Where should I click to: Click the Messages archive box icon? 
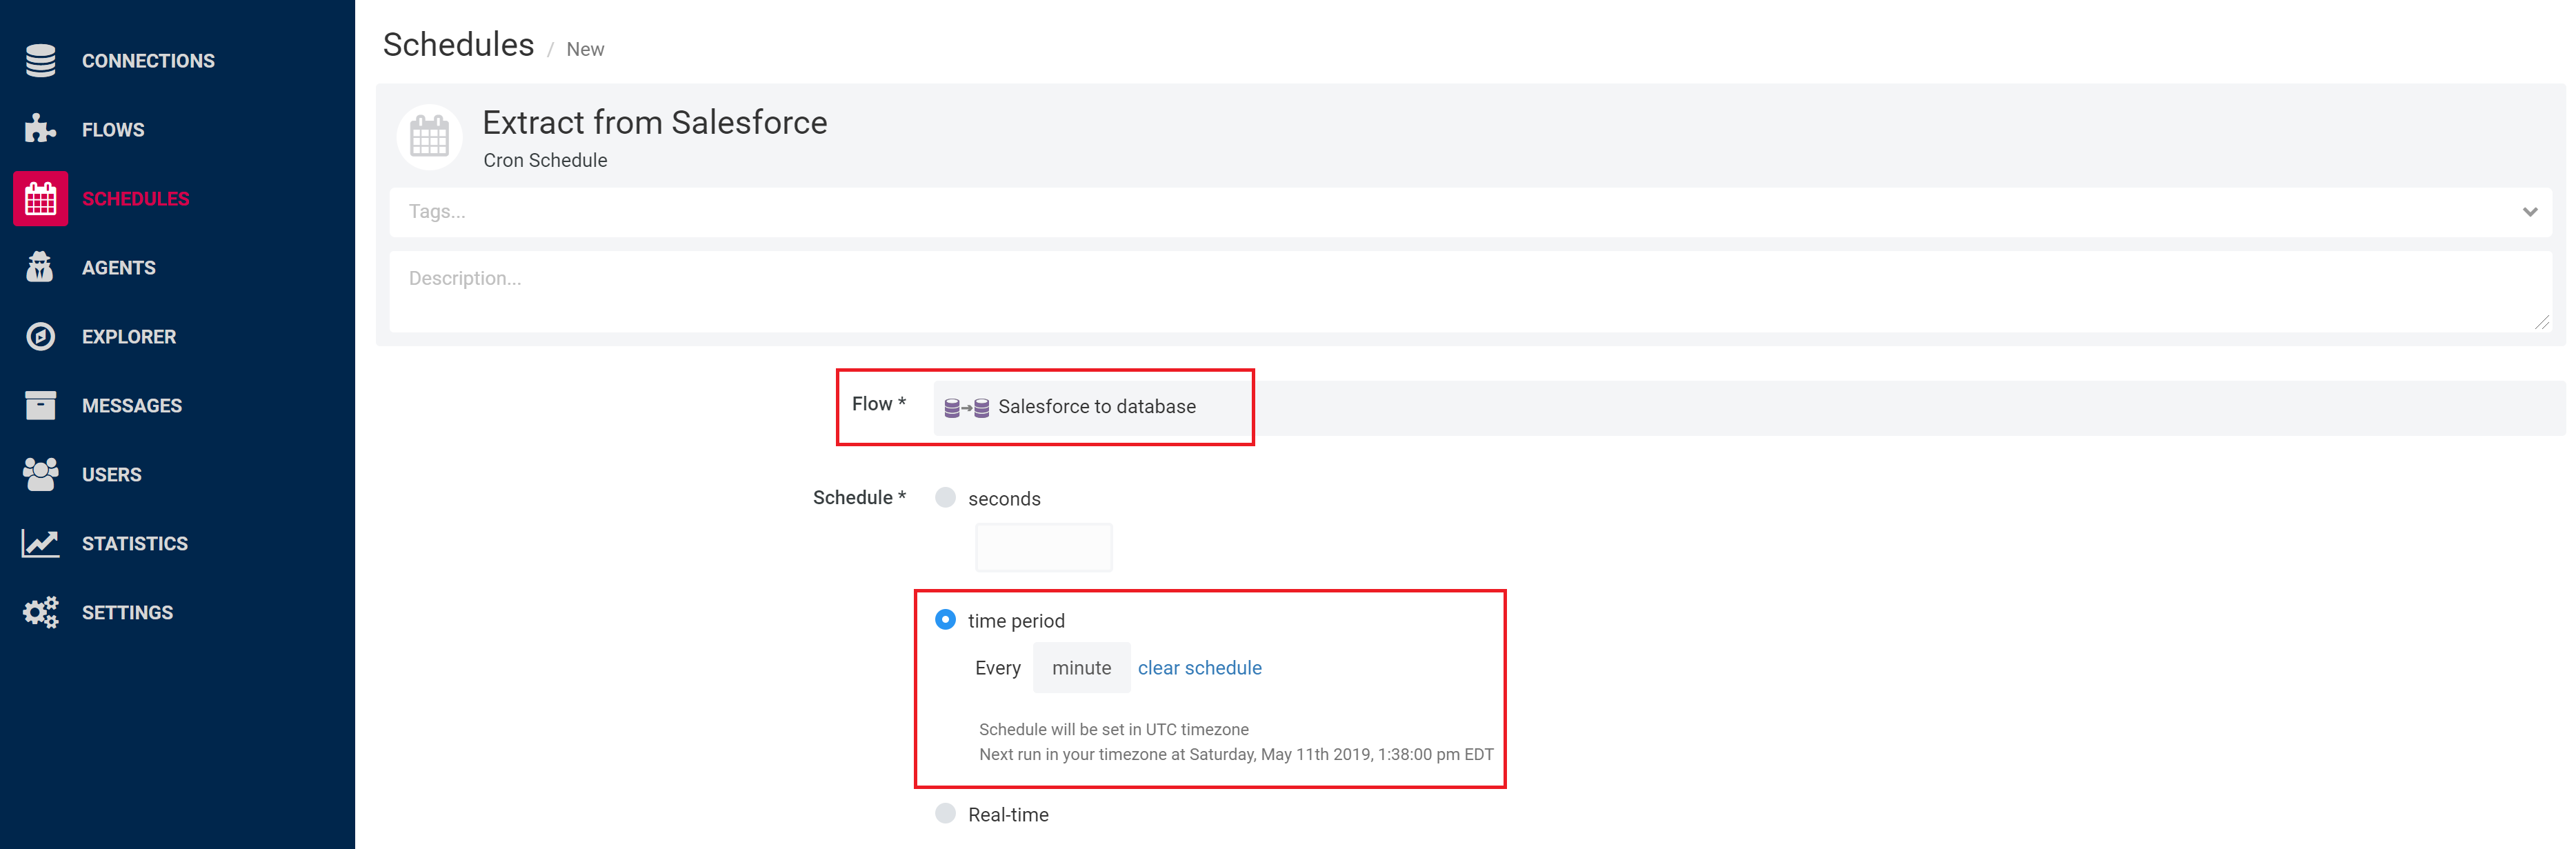[40, 405]
